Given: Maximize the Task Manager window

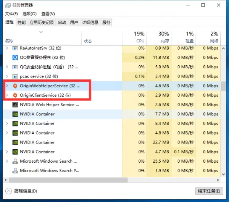Looking at the screenshot, I should [x=203, y=5].
